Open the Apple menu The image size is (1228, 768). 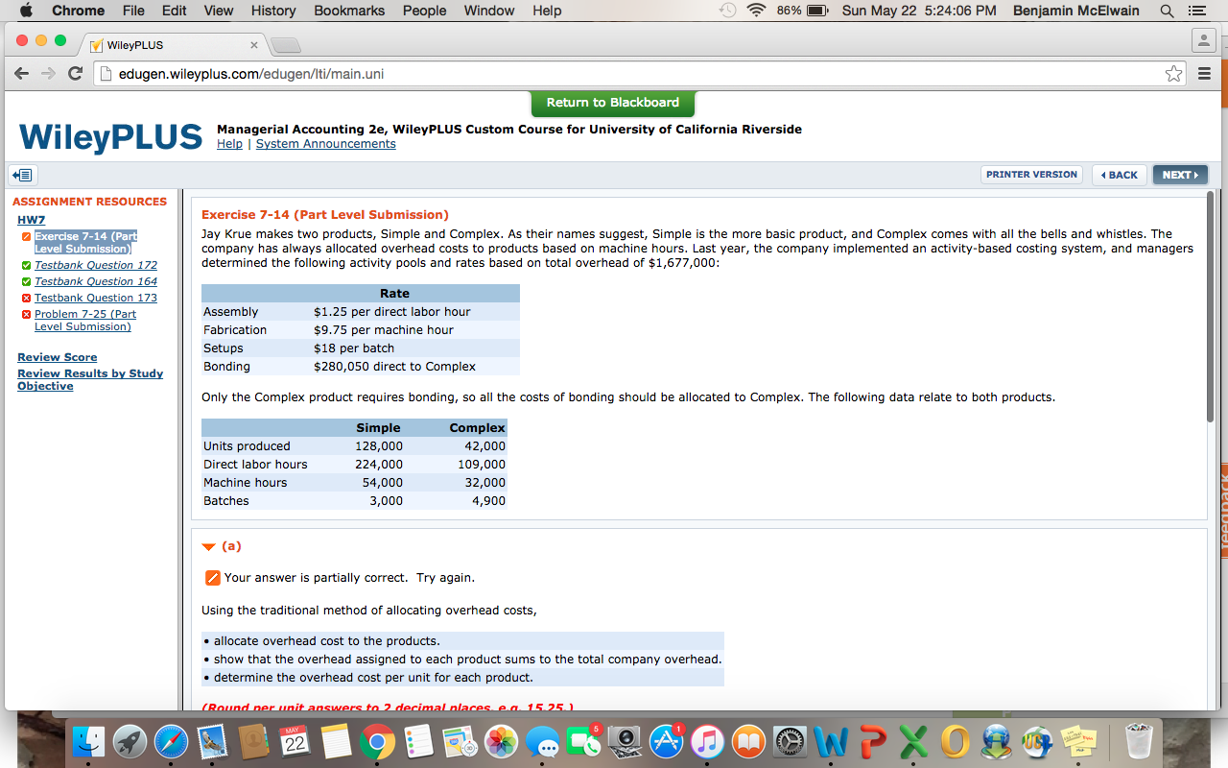25,11
